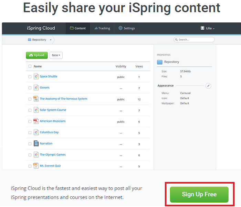Click the Anatomy of Nervous System icon
241x207 pixels.
coord(36,99)
